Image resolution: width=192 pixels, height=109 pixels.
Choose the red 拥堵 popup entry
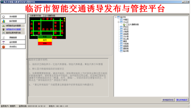click(x=45, y=43)
